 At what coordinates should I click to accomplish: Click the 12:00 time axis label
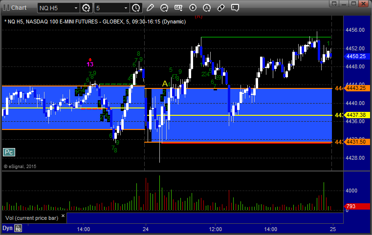[216, 229]
